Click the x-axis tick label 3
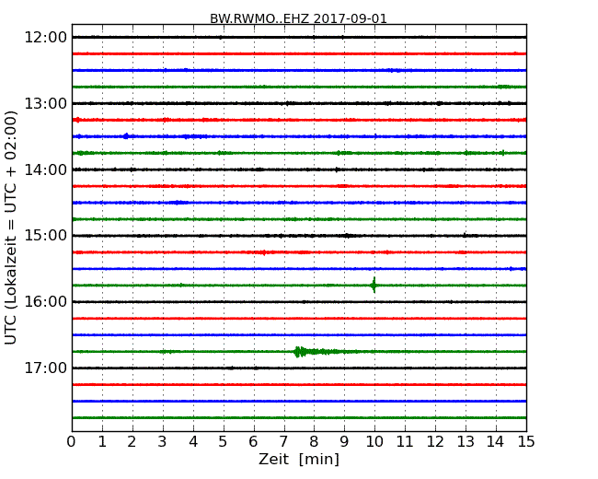This screenshot has height=479, width=598. coord(163,442)
